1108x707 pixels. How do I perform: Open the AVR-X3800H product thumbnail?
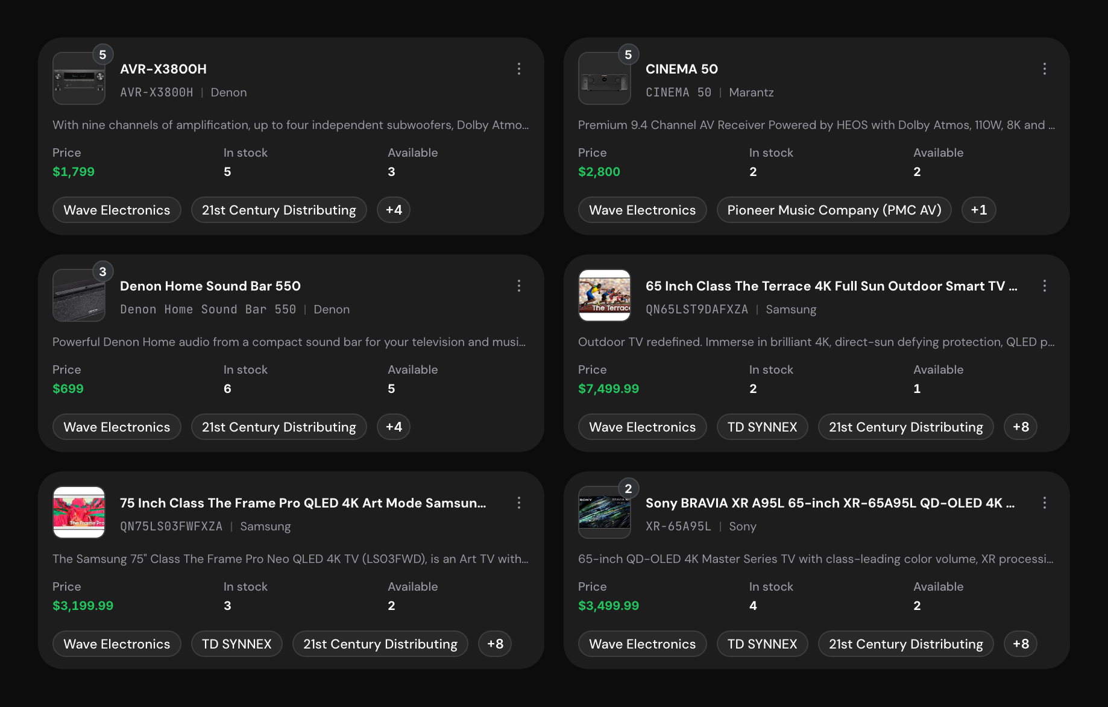pyautogui.click(x=79, y=78)
